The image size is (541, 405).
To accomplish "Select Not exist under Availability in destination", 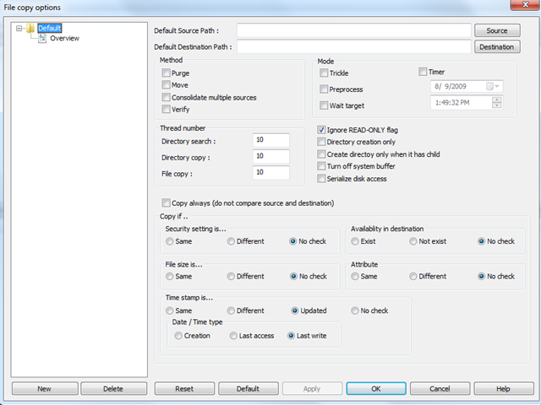I will pos(413,241).
